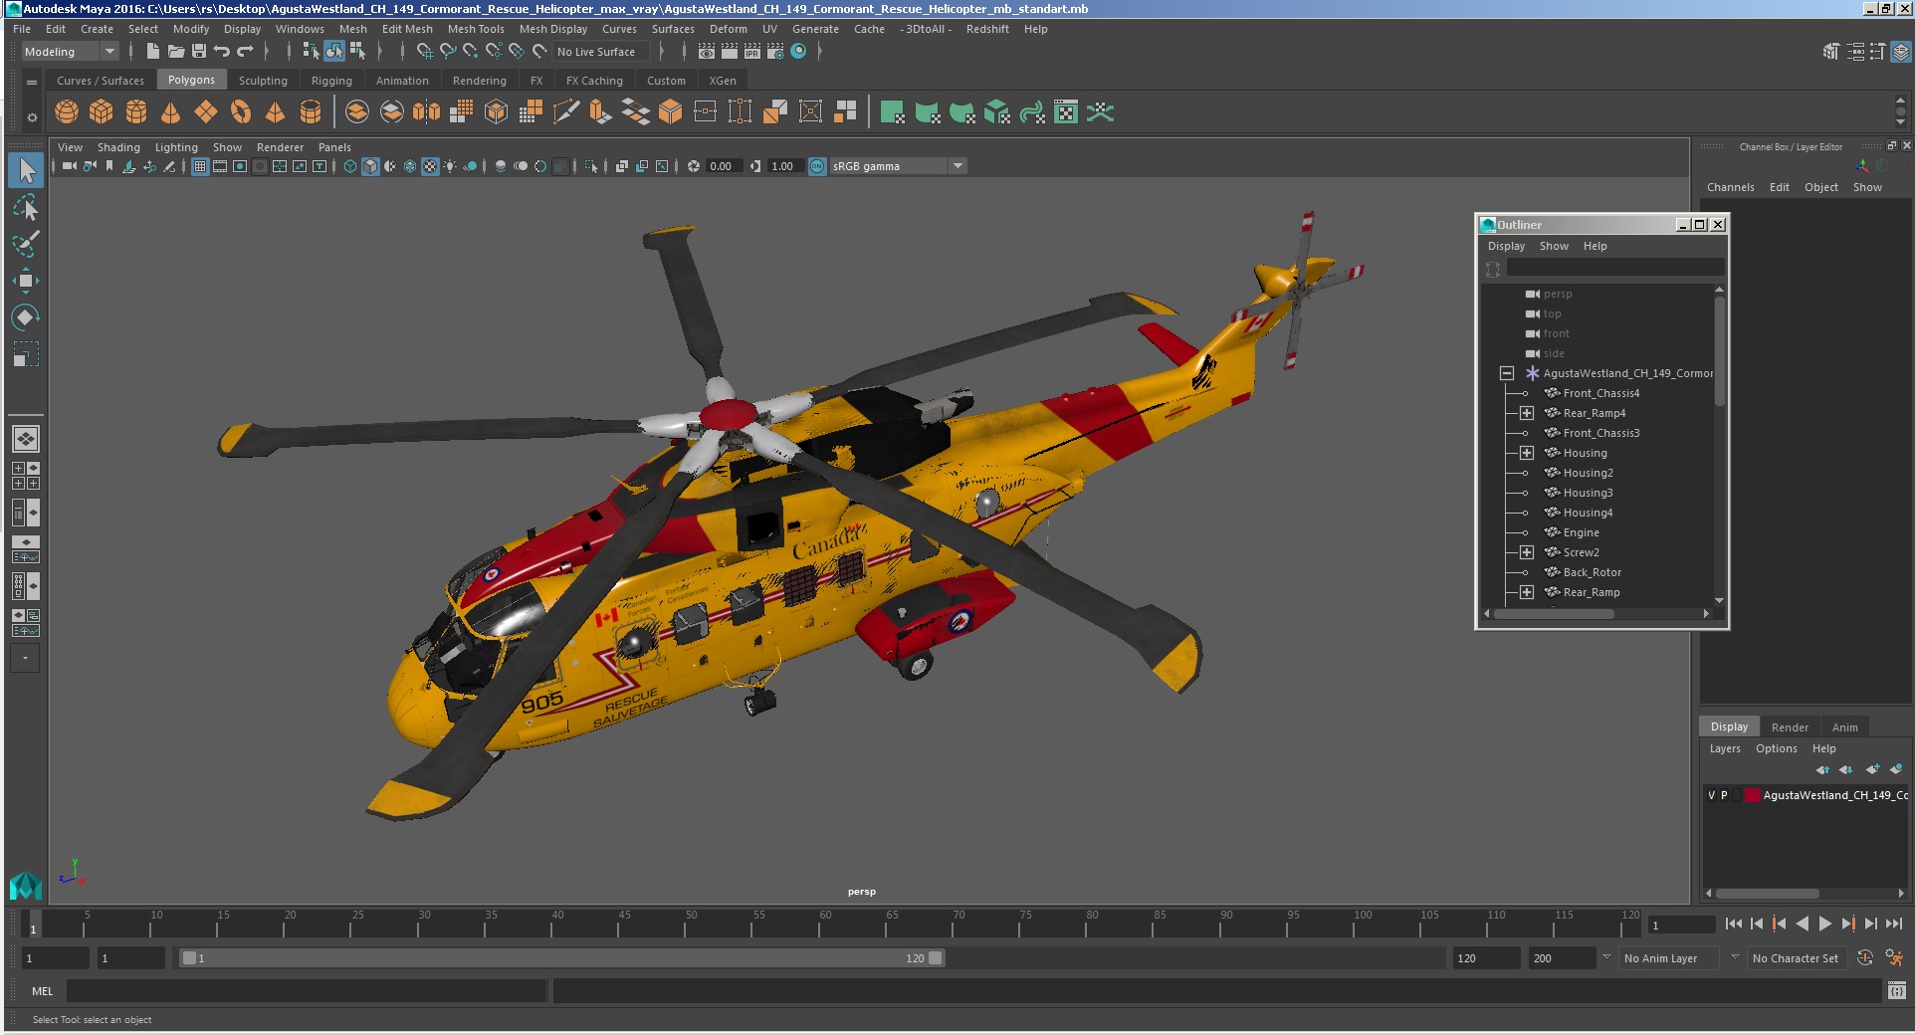Toggle use all lights in viewport
Viewport: 1915px width, 1035px height.
point(450,166)
